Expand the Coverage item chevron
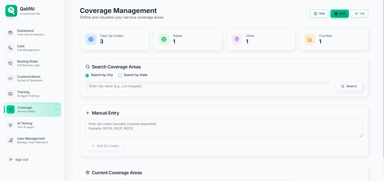384x181 pixels. (x=56, y=110)
